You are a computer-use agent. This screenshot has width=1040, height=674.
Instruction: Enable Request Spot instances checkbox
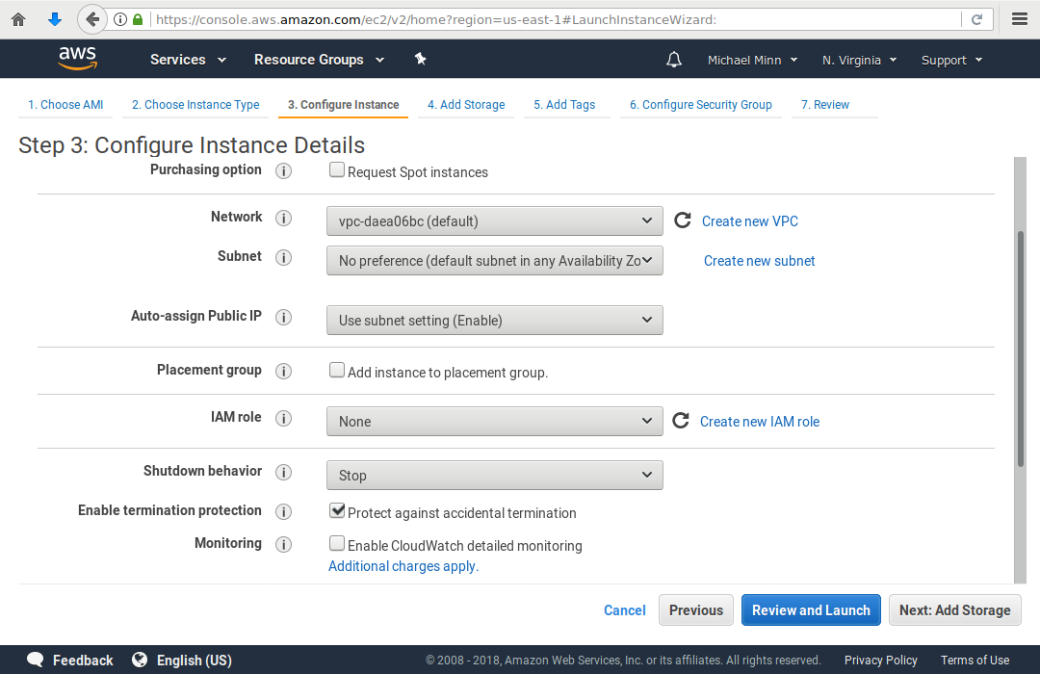tap(337, 170)
